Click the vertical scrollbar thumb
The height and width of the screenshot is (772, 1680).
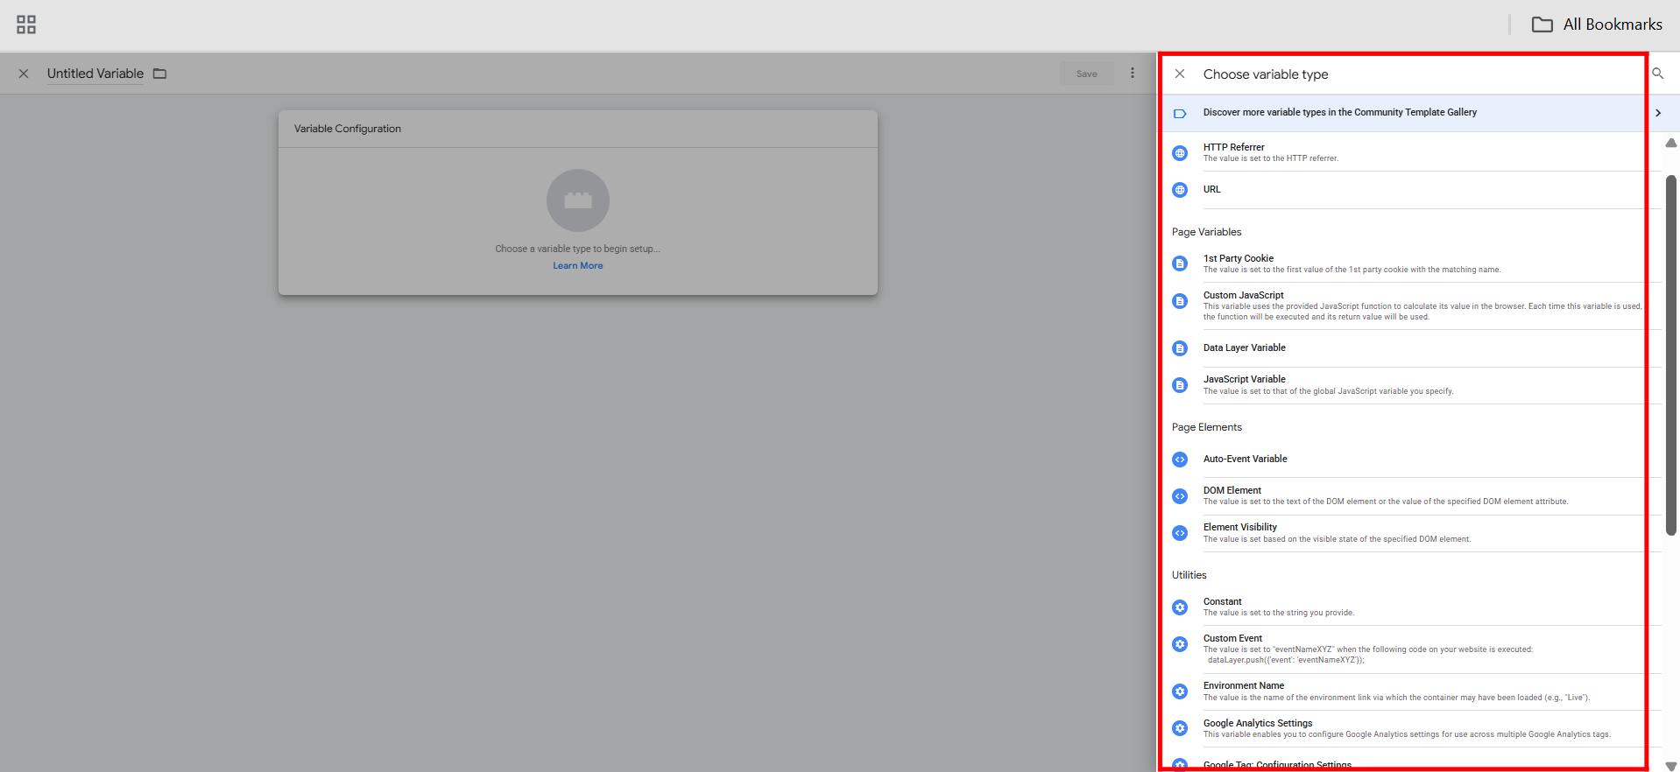click(x=1671, y=354)
